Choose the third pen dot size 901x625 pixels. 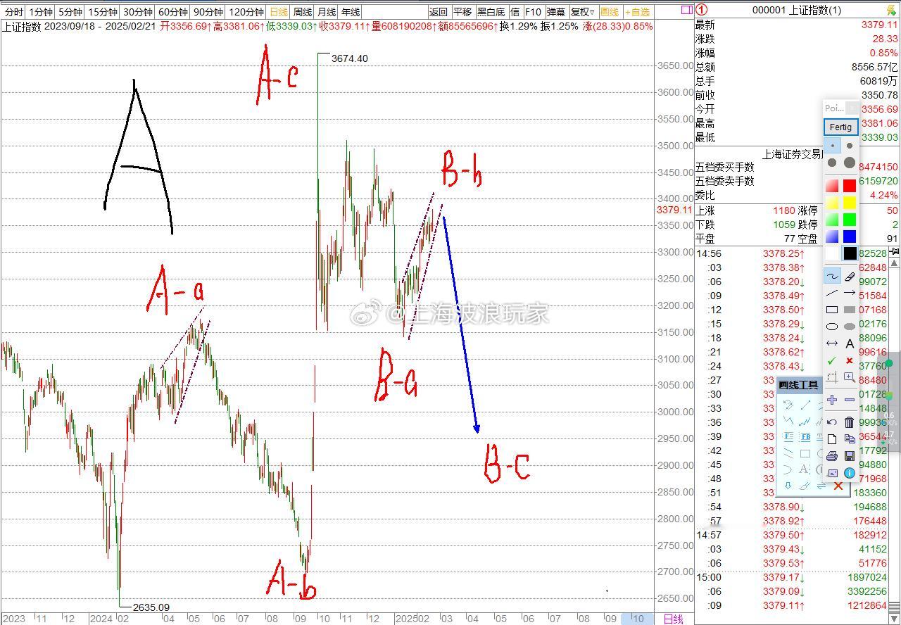(x=832, y=163)
